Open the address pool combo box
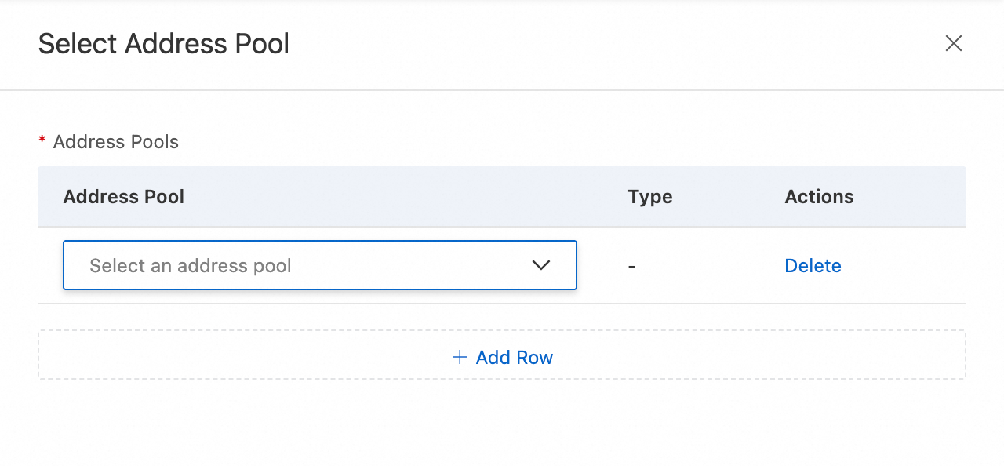This screenshot has height=466, width=1004. click(x=319, y=265)
